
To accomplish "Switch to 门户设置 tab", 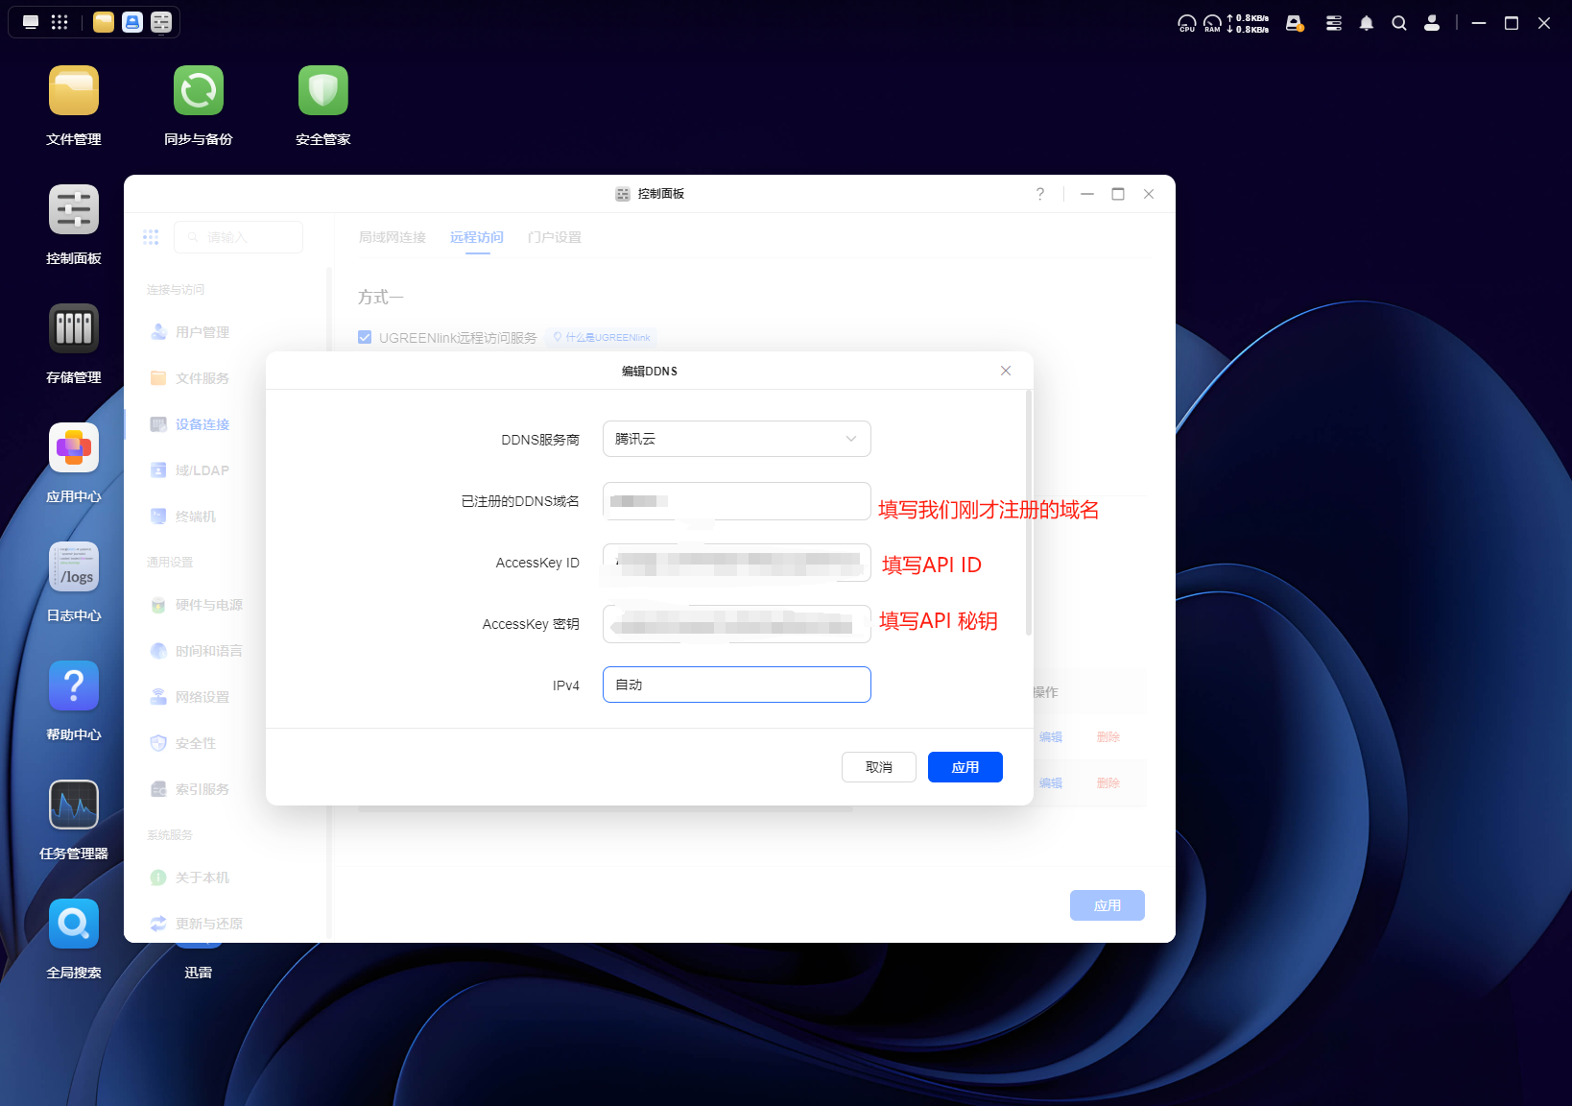I will pos(554,237).
